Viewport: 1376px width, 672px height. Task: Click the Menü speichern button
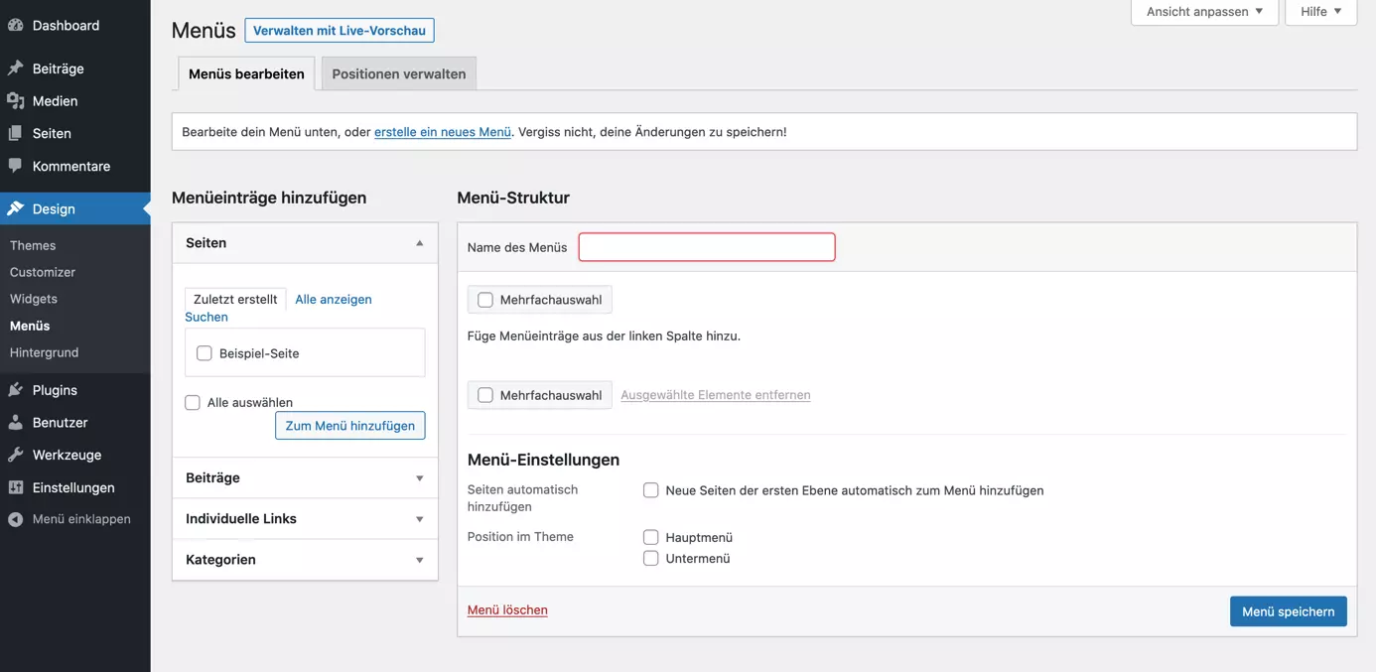[1289, 611]
